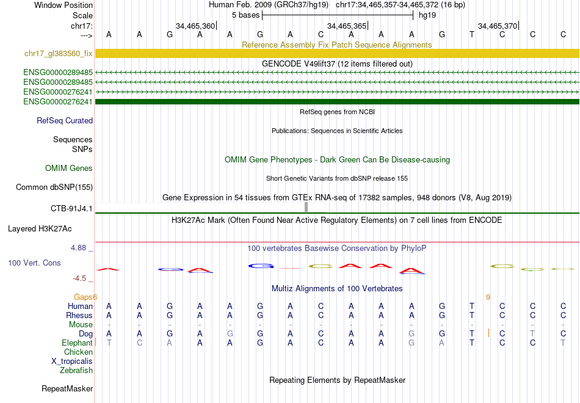Click the orange insertion tick in the Dog row
The width and height of the screenshot is (580, 403).
click(488, 333)
